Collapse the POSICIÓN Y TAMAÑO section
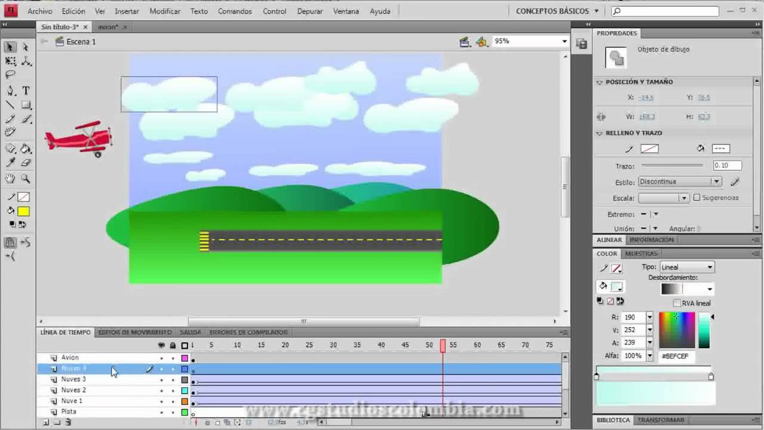The image size is (764, 430). [600, 82]
